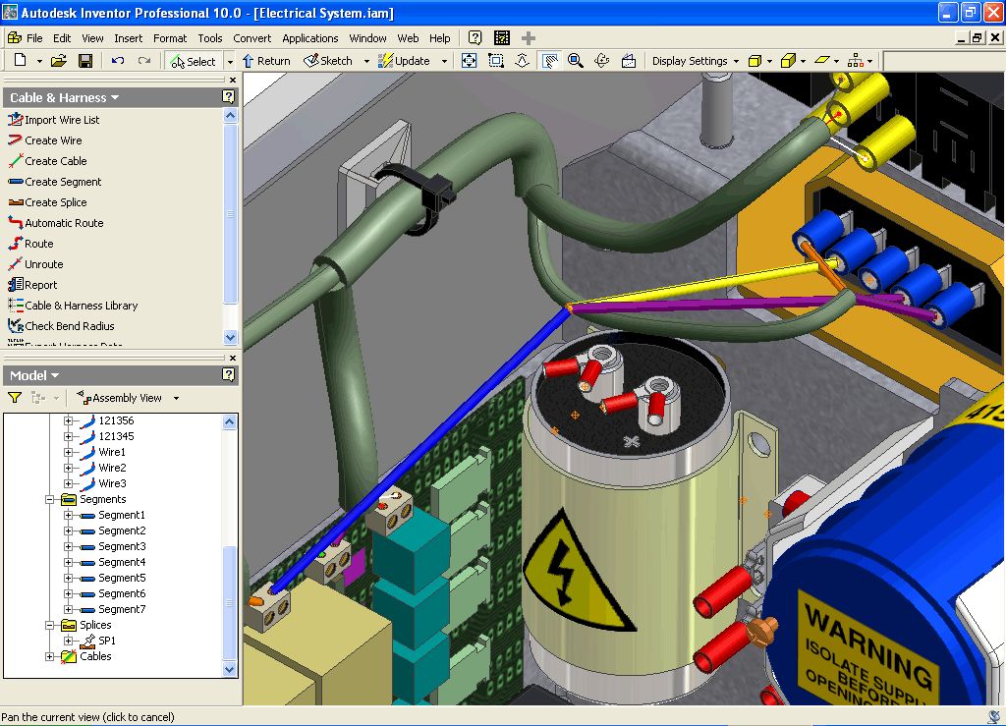Click the Unroute tool icon

[x=16, y=263]
